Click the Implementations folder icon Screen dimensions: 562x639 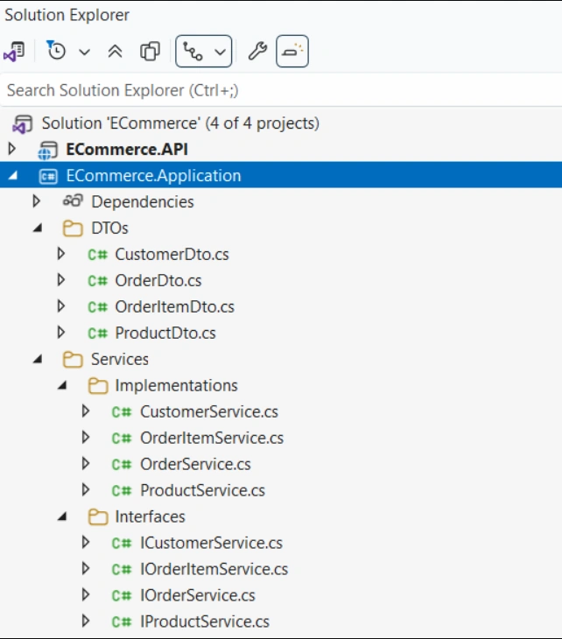(x=98, y=385)
